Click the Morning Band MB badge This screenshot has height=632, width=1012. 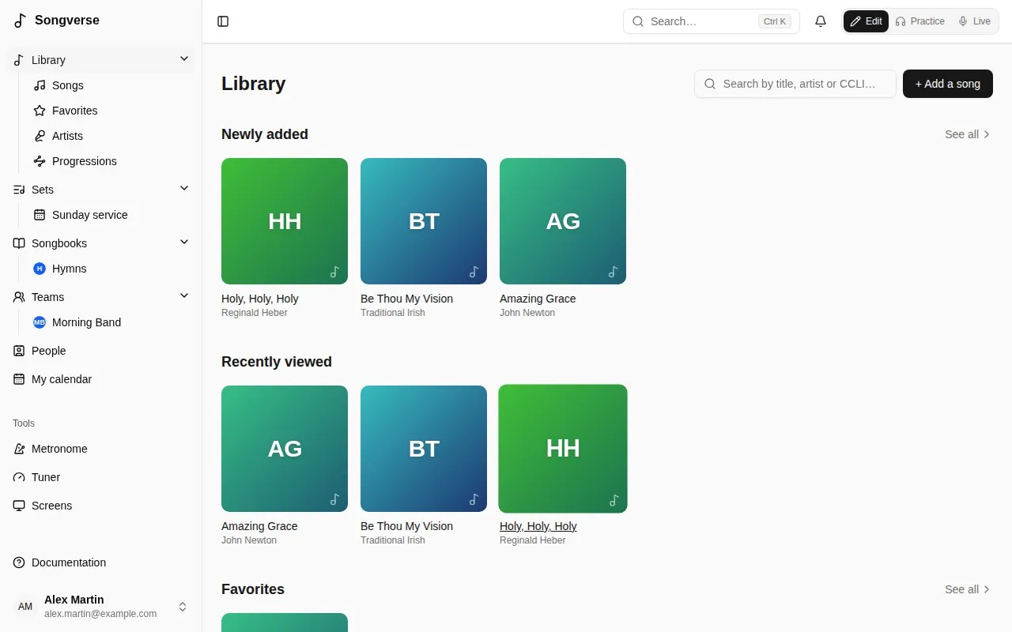40,322
